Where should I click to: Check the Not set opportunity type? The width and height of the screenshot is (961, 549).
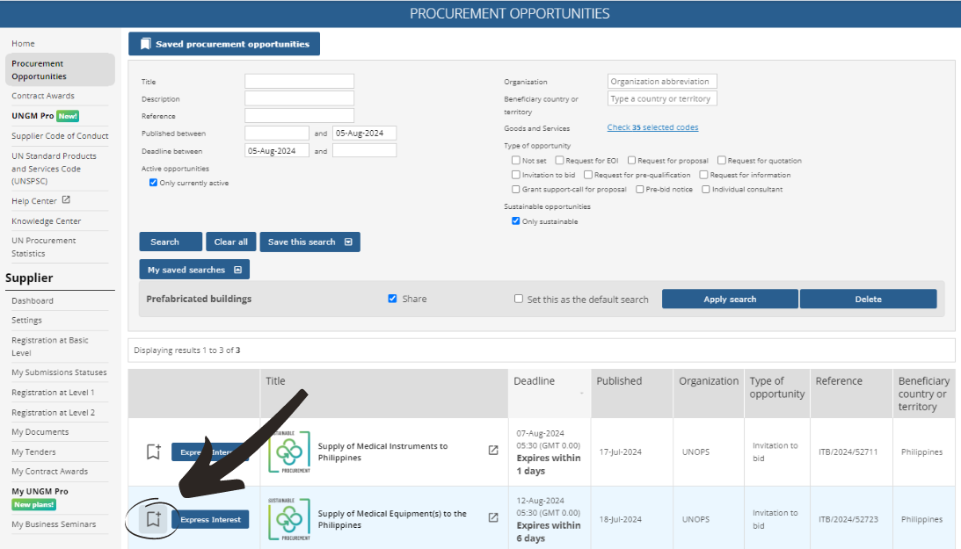pos(515,161)
